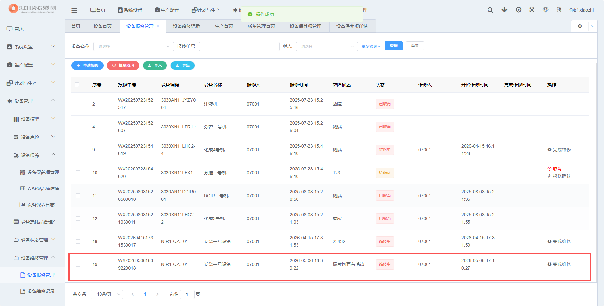Expand 系统设置 in sidebar

32,47
